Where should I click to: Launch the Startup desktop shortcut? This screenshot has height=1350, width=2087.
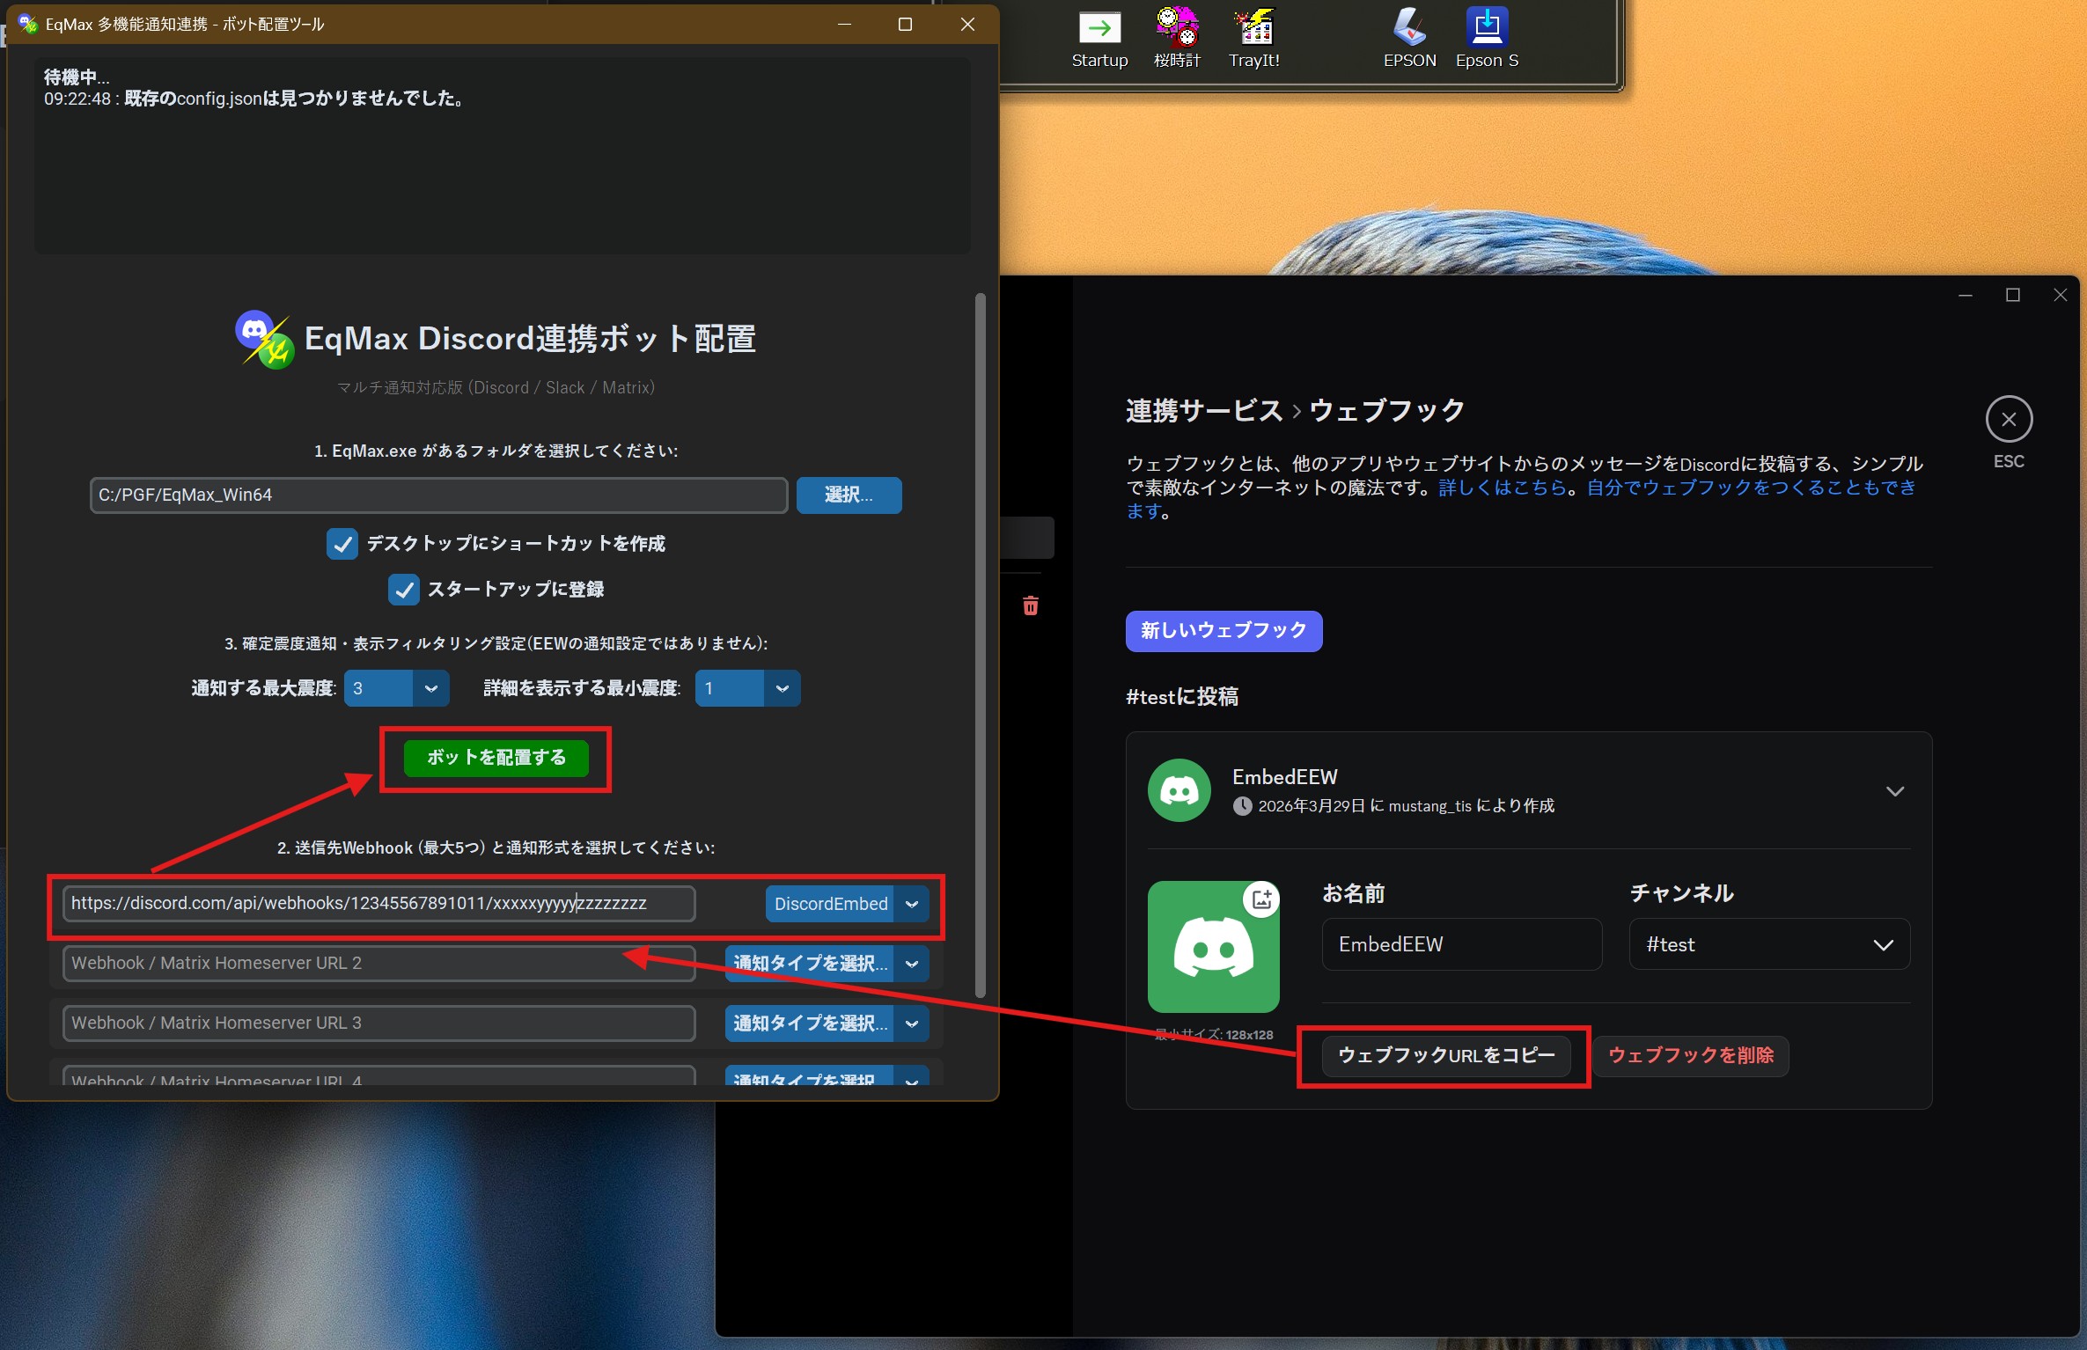(1099, 29)
